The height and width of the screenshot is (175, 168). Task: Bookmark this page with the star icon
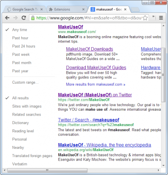click(145, 18)
